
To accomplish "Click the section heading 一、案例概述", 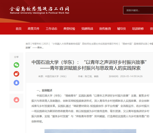I will click(x=44, y=90).
